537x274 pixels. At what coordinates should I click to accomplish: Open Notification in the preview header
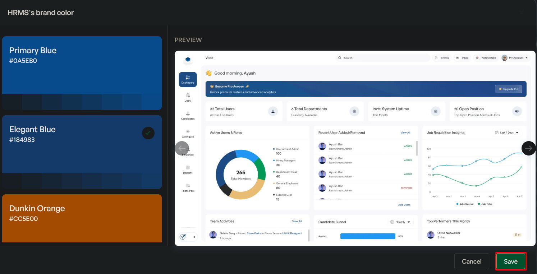coord(486,58)
